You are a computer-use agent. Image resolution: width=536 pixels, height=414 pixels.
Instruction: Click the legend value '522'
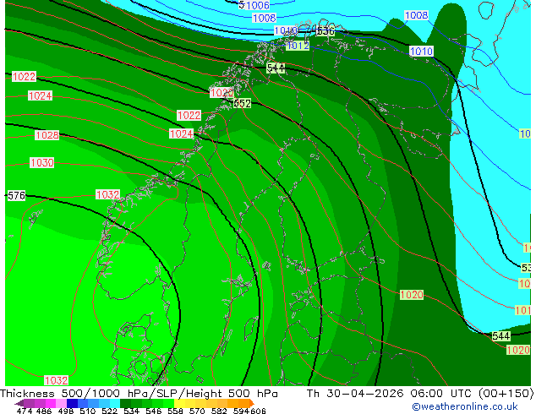109,411
